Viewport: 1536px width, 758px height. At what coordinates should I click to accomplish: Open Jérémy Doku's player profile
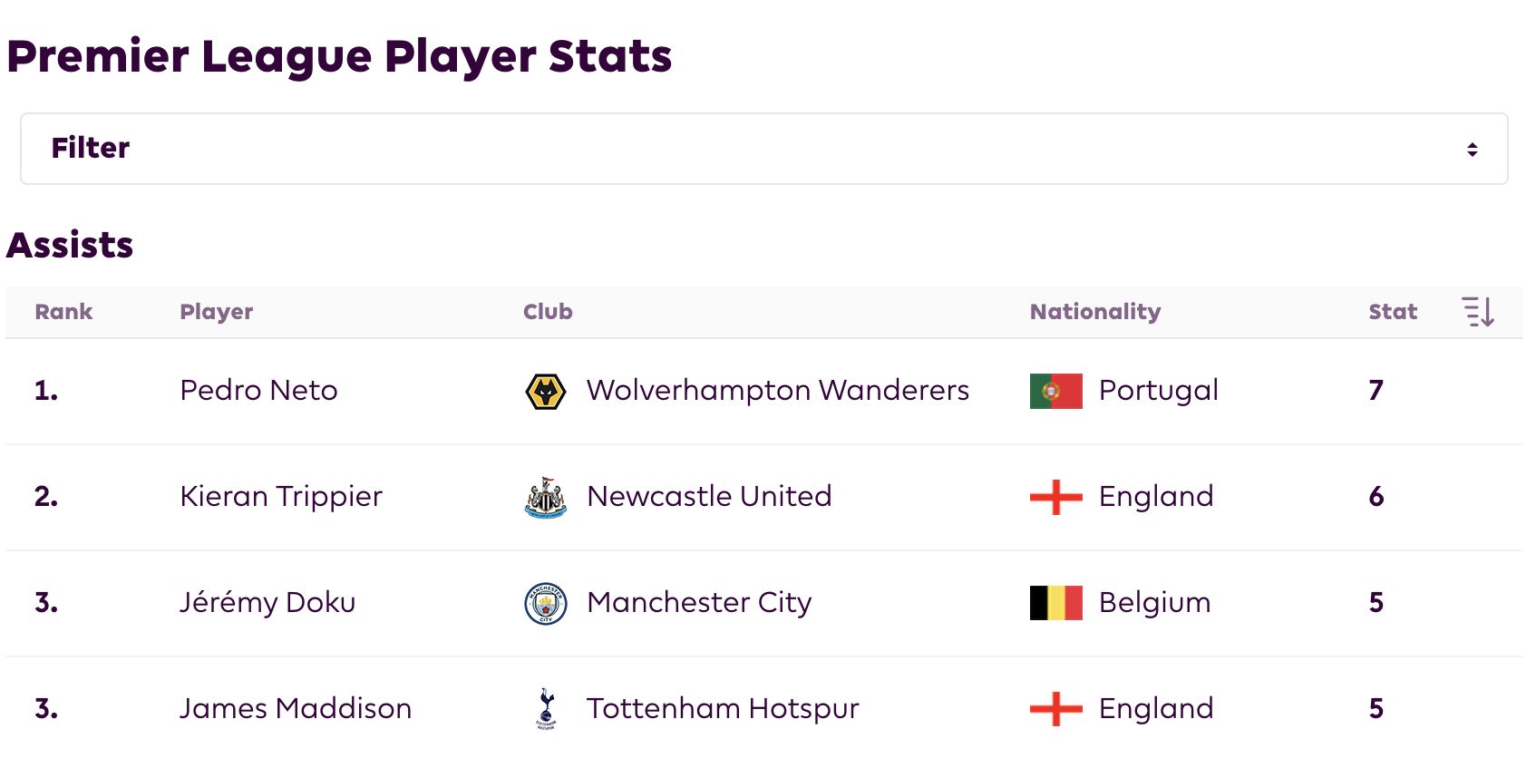point(267,603)
